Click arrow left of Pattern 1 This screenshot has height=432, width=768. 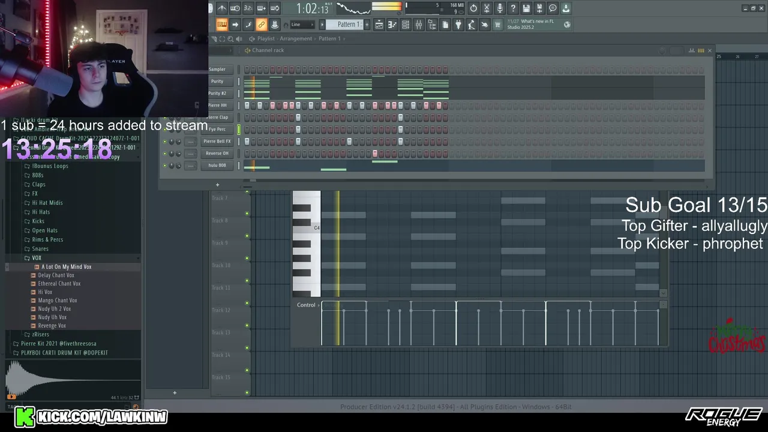point(322,25)
